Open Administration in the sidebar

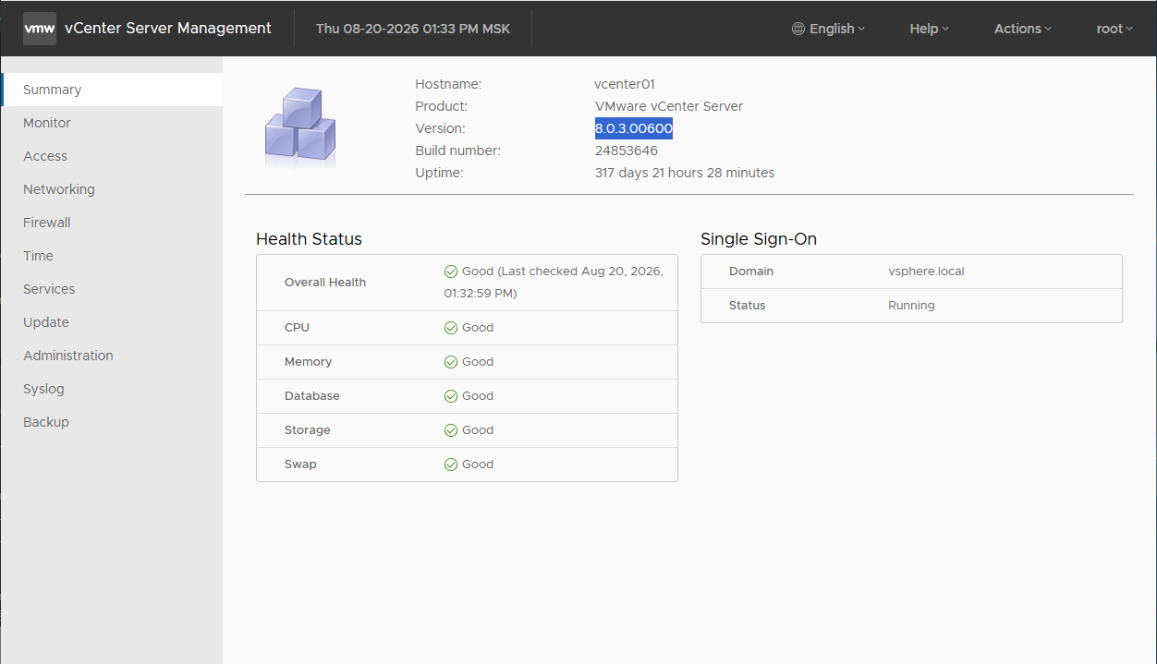click(112, 356)
